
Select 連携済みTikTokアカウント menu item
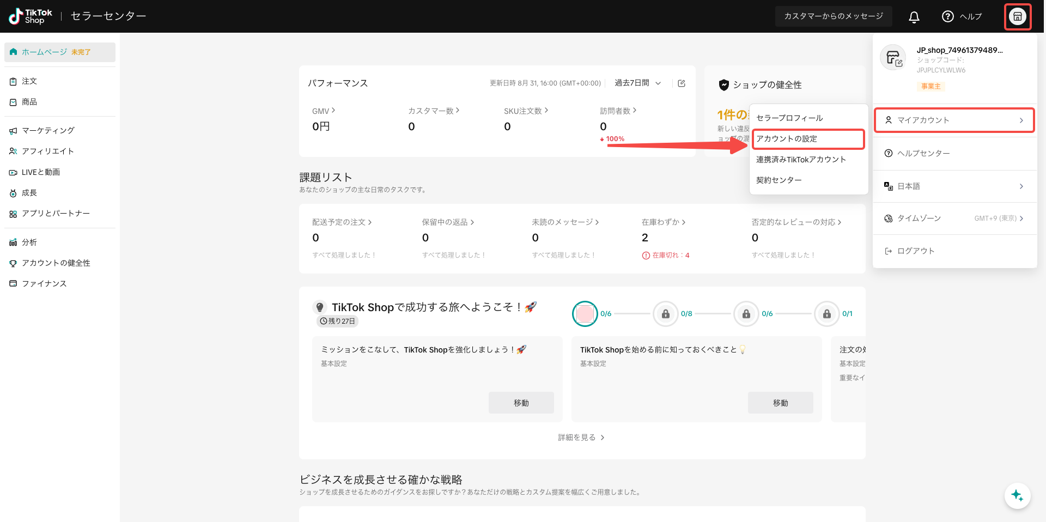click(x=801, y=160)
